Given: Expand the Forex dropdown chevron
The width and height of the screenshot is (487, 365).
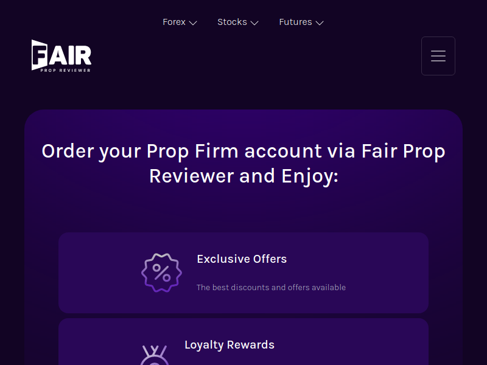Looking at the screenshot, I should pos(193,23).
